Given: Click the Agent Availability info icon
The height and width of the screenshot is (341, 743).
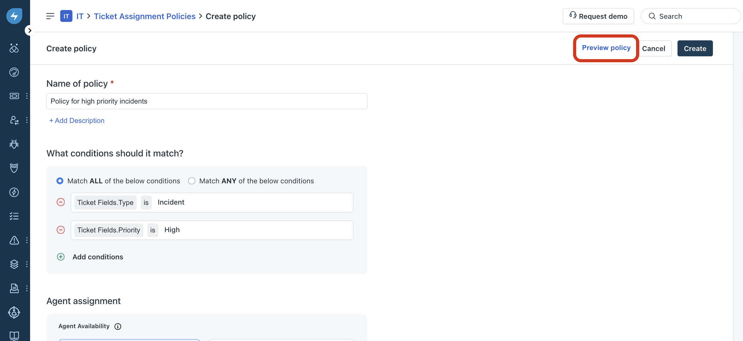Looking at the screenshot, I should tap(118, 326).
